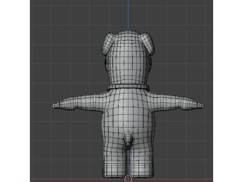Select the bear model's tail
The width and height of the screenshot is (243, 182).
tap(128, 140)
